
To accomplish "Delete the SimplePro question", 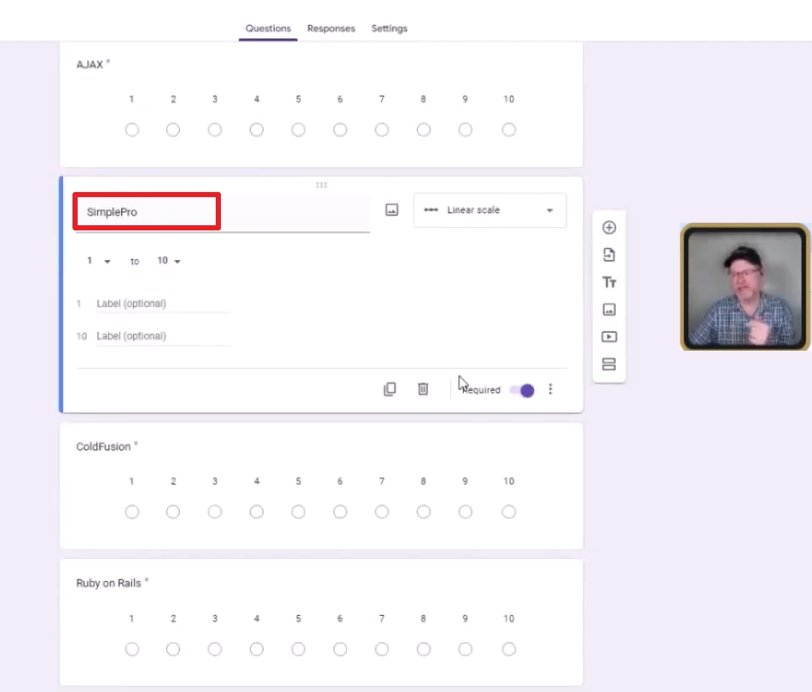I will pos(423,389).
